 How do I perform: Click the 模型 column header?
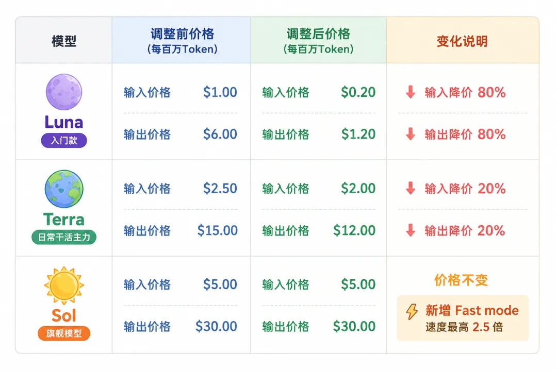(x=64, y=40)
